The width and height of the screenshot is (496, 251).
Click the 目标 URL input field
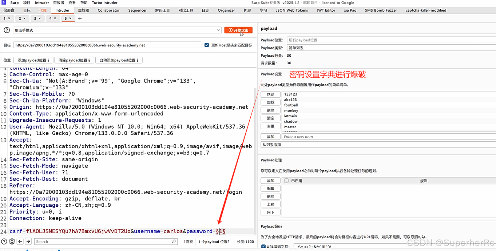click(107, 45)
